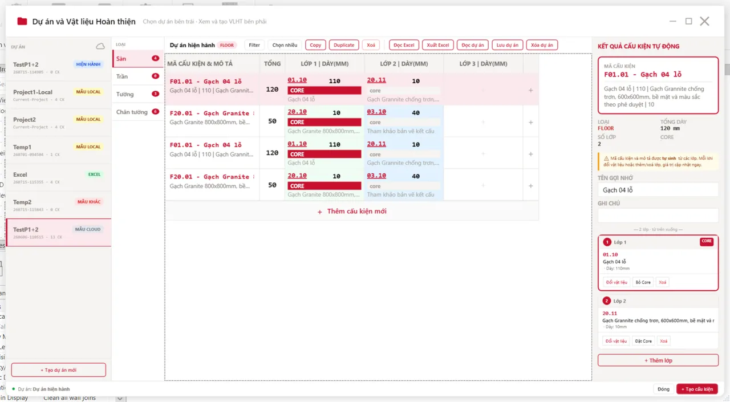The image size is (730, 402).
Task: Click background window's vertical scrollbar thumb
Action: (x=727, y=70)
